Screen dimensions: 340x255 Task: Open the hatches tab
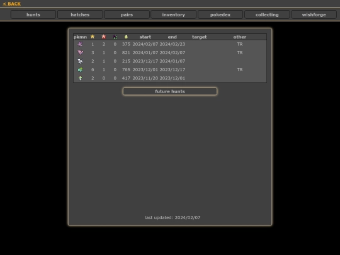(80, 14)
